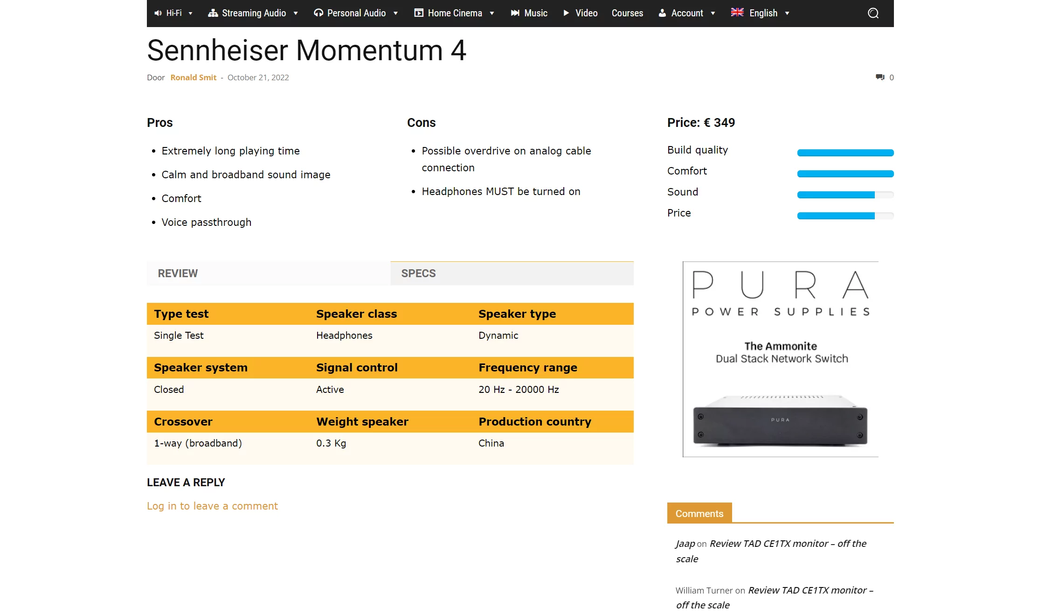Screen dimensions: 1045x615
Task: Click the Comfort rating bar
Action: click(845, 174)
